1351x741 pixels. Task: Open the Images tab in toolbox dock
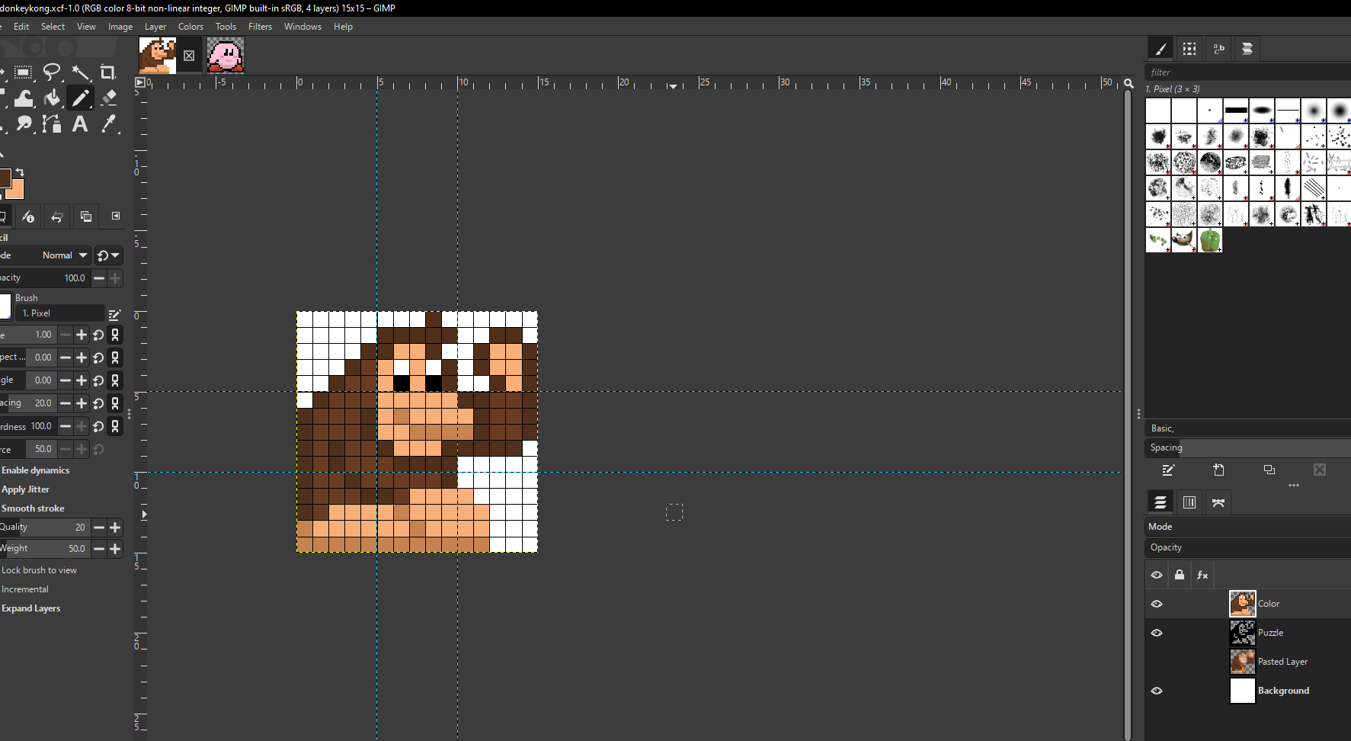point(86,217)
